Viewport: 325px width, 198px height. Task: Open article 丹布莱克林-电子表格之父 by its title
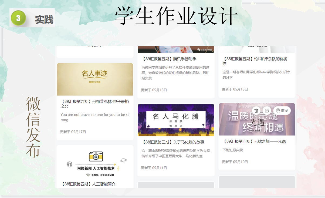[x=95, y=104]
